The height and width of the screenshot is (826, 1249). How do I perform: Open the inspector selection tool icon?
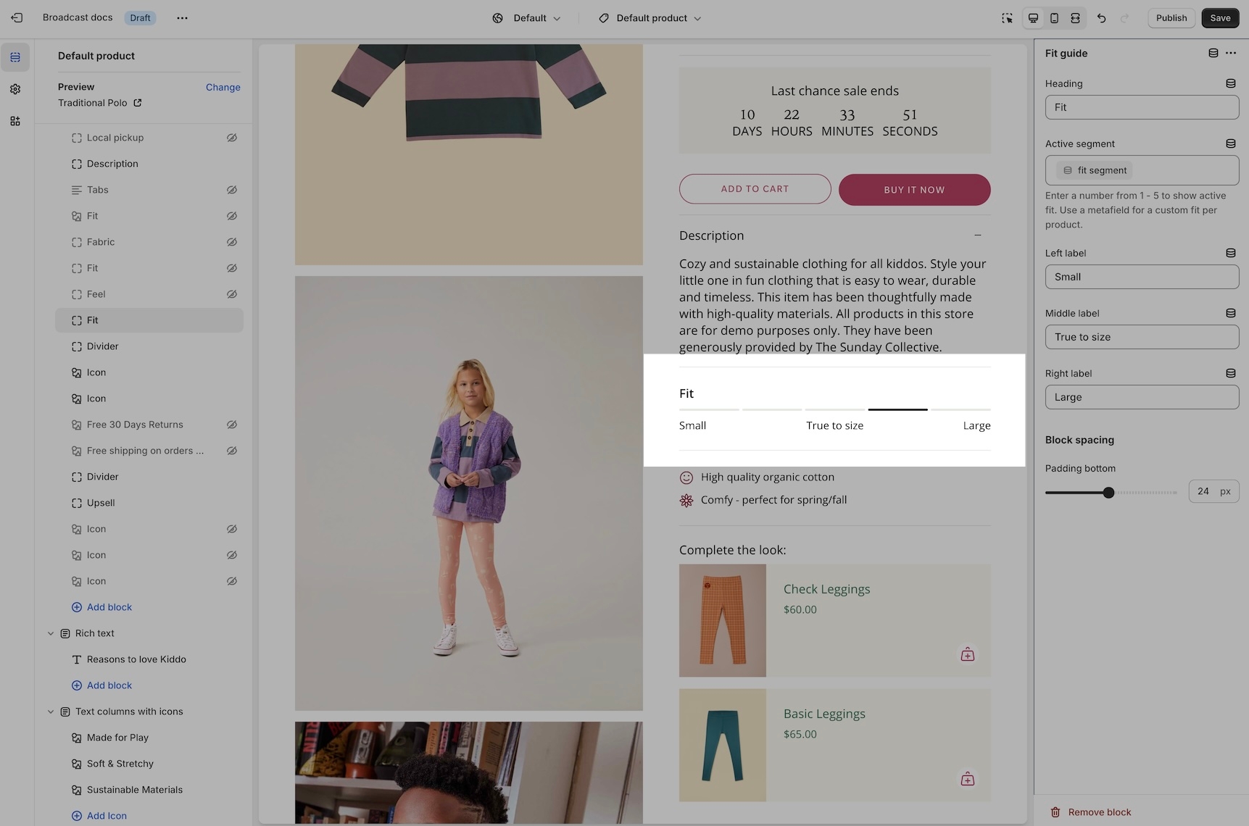[1007, 18]
